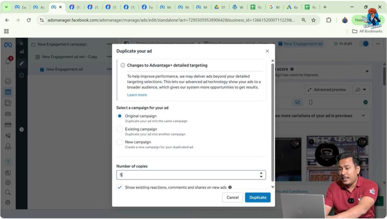Select the Original campaign radio button
Image resolution: width=387 pixels, height=219 pixels.
pos(120,116)
